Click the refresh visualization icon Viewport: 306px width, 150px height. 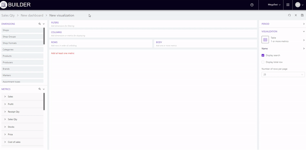click(289, 15)
